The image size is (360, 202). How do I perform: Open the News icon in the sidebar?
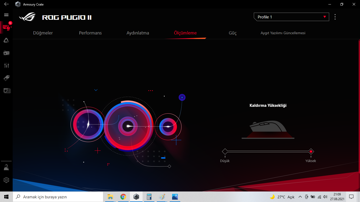pos(6,91)
